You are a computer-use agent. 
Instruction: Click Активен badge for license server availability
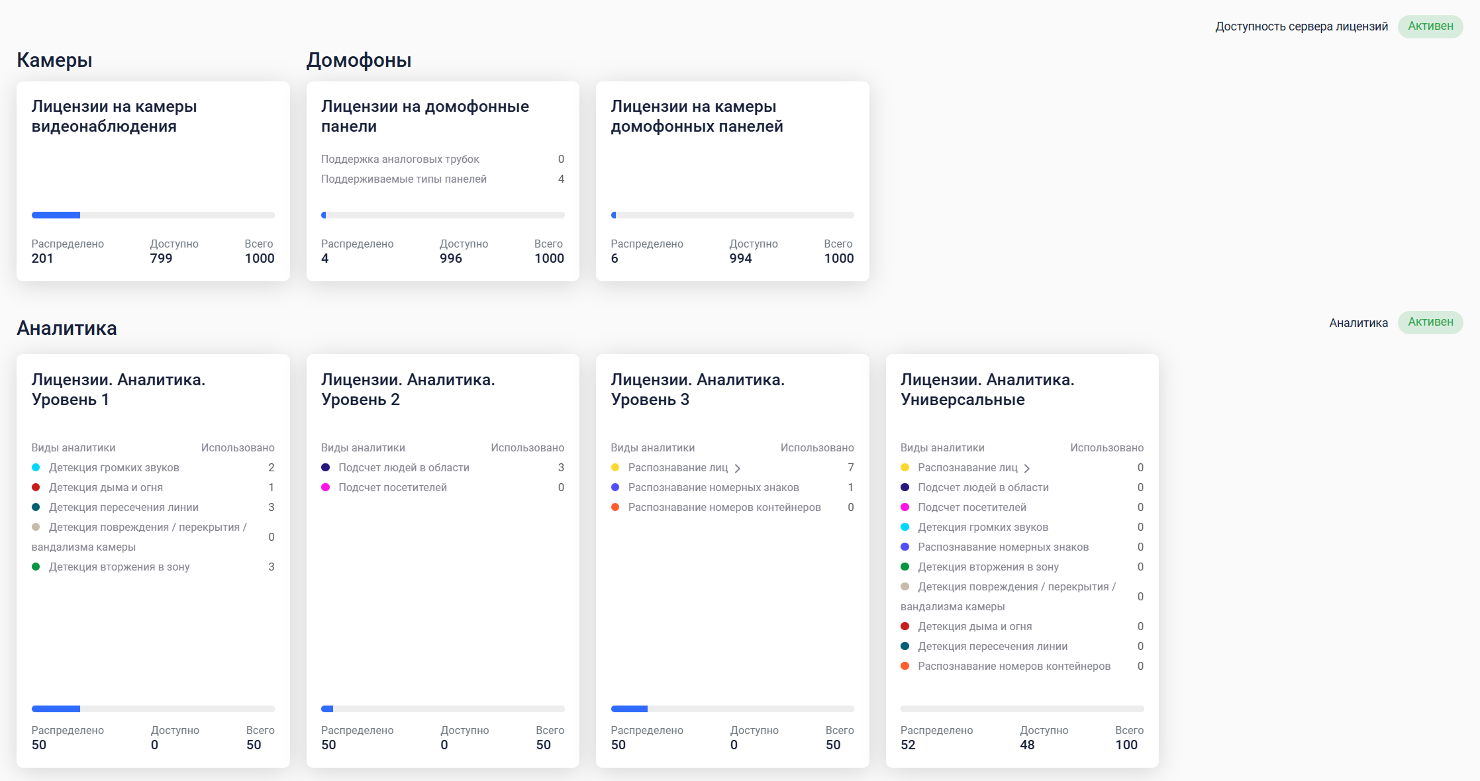click(1430, 26)
